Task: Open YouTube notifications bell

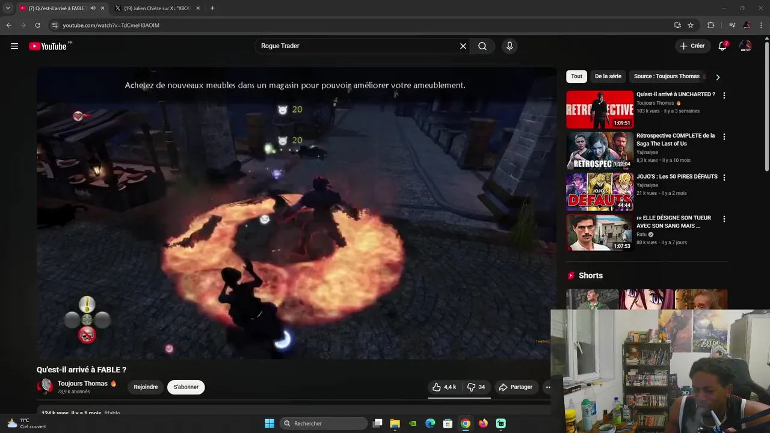Action: 722,46
